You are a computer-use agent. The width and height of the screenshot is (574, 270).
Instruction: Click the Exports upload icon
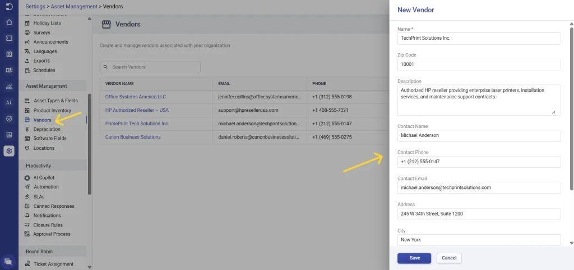[27, 60]
